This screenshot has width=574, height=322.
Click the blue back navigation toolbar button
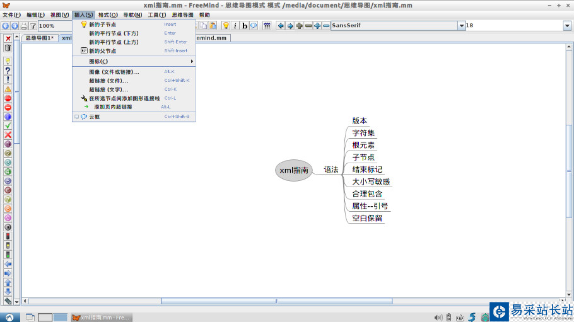click(6, 26)
